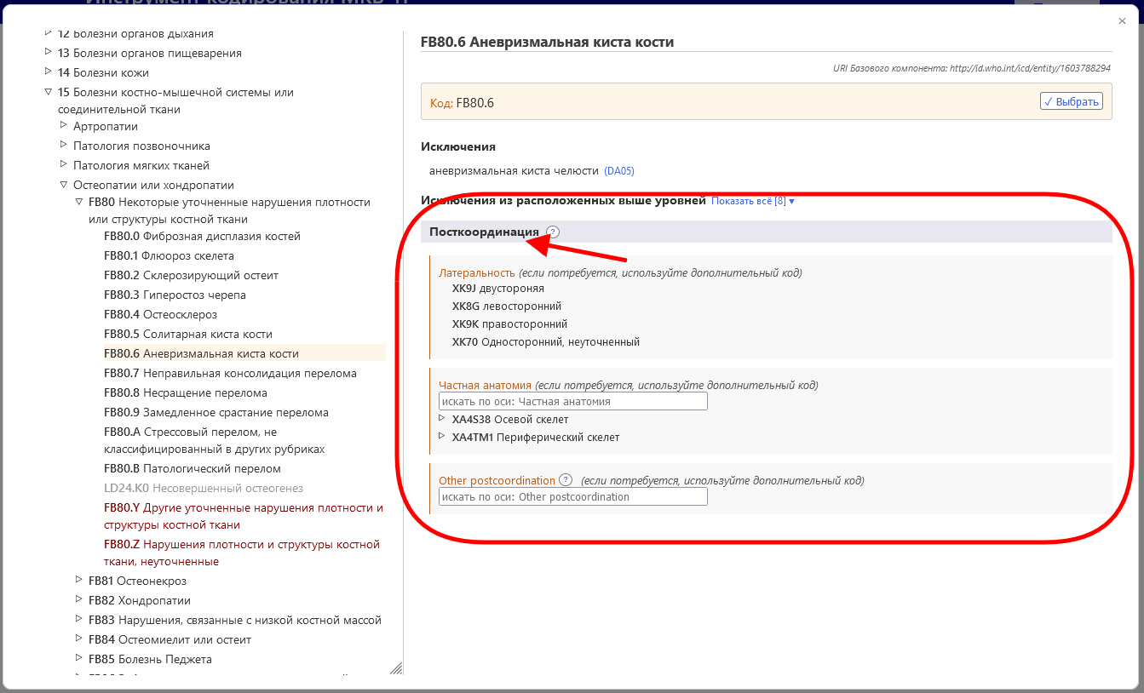Select XK8G левосторонний laterality
Image resolution: width=1144 pixels, height=693 pixels.
(507, 306)
